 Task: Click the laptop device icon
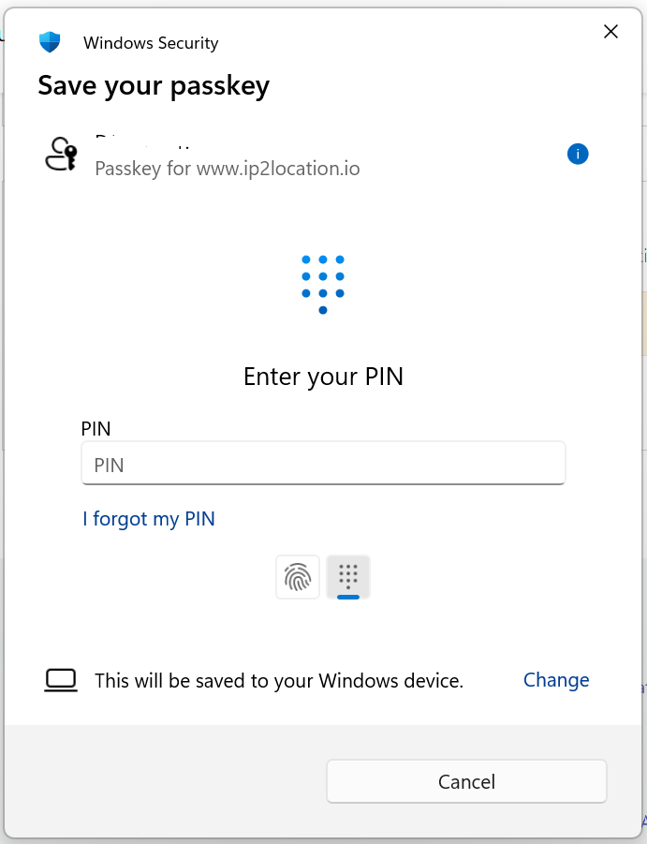click(61, 681)
